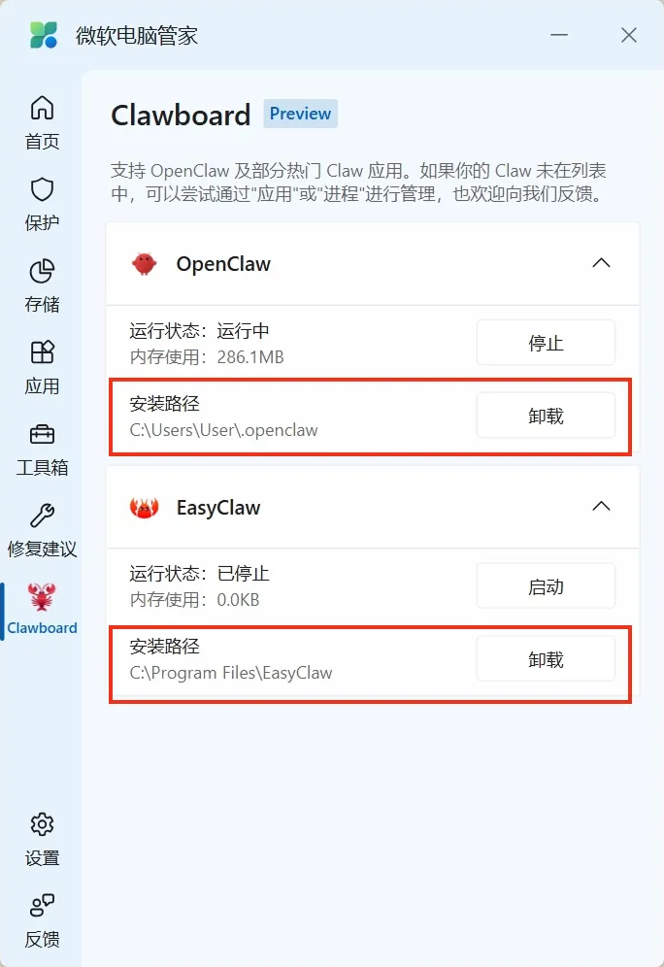Click the 微软电脑管家 logo icon
Viewport: 664px width, 967px height.
(x=44, y=35)
